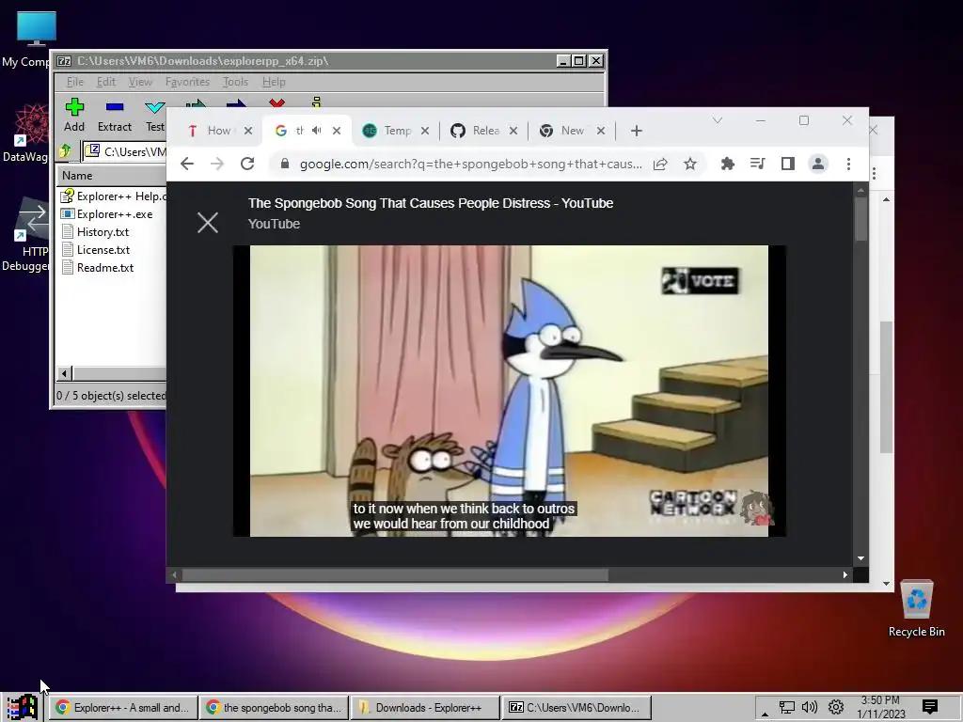Select History.txt in the archive list
Screen dimensions: 963x722
click(95, 232)
